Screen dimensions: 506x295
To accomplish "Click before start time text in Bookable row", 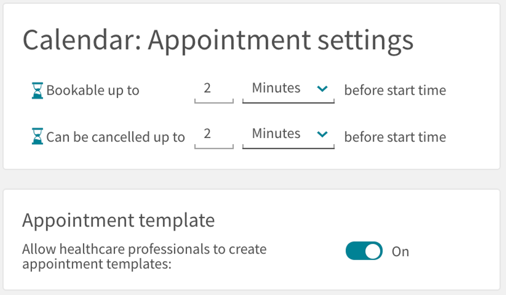I will coord(395,90).
